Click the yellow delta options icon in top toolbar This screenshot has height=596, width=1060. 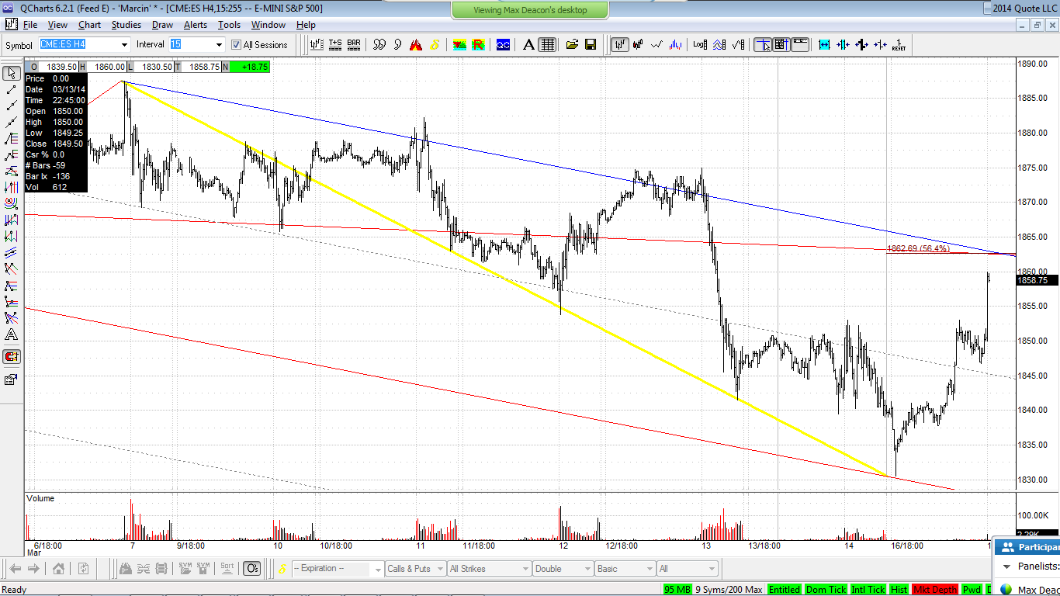tap(434, 44)
